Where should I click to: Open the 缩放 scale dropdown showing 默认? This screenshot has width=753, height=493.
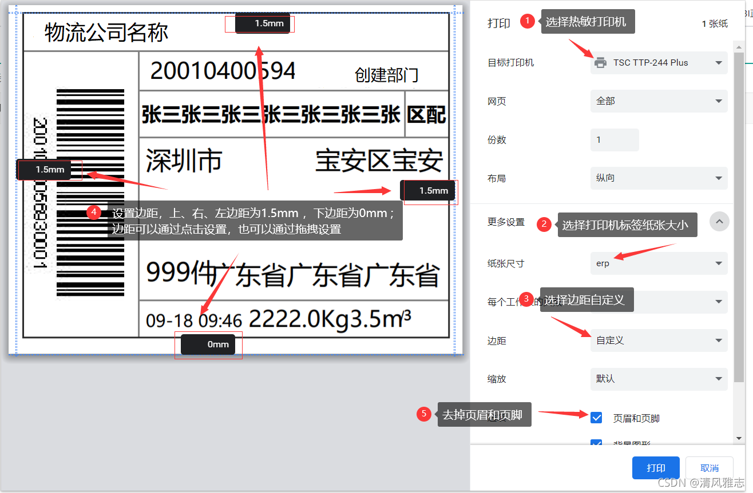point(659,379)
